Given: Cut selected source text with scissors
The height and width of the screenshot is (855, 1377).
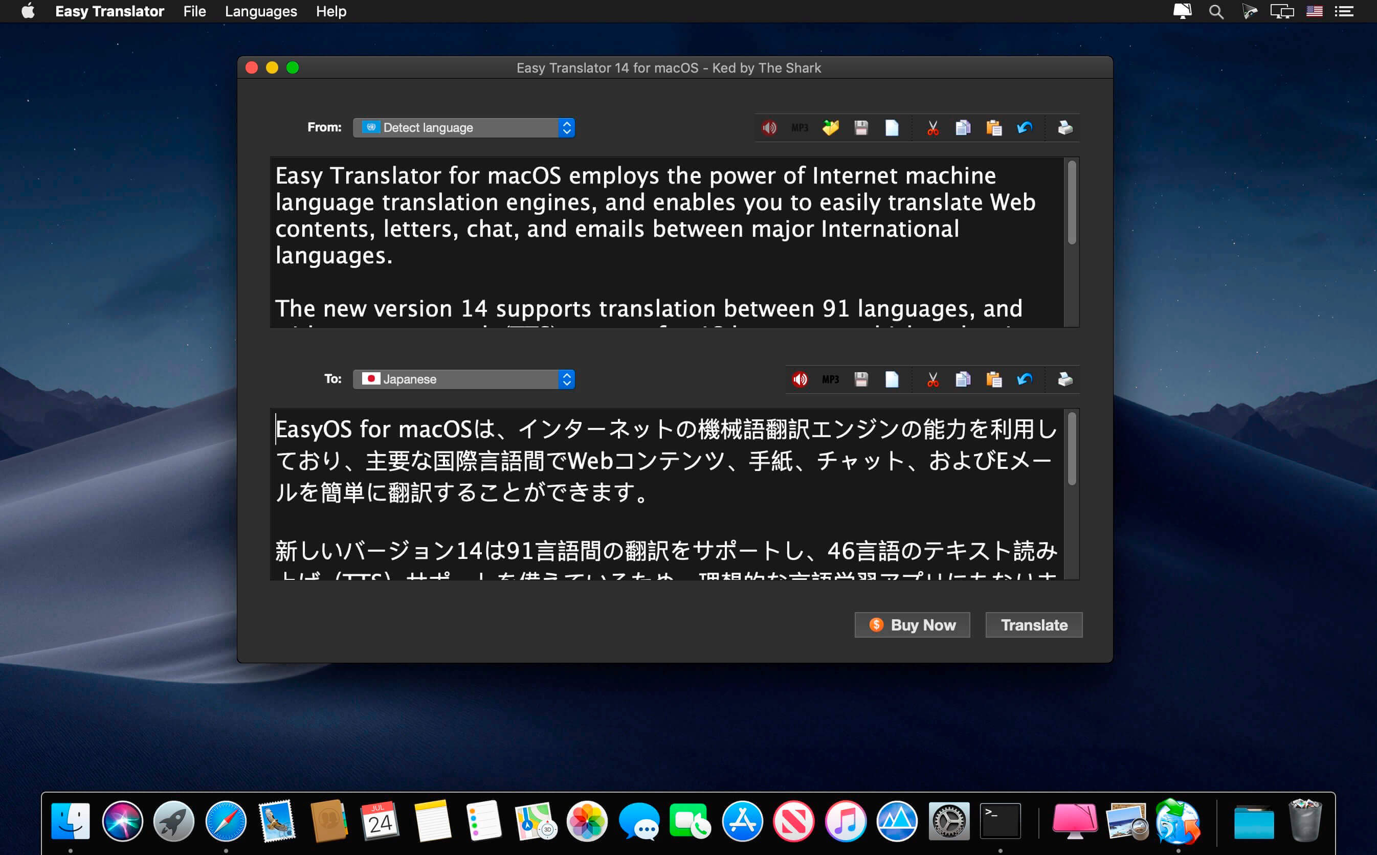Looking at the screenshot, I should coord(933,128).
